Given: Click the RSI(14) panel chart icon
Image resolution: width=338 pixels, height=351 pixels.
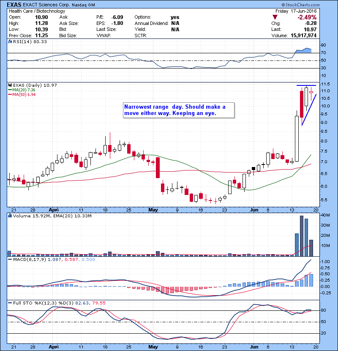Looking at the screenshot, I should [x=10, y=41].
